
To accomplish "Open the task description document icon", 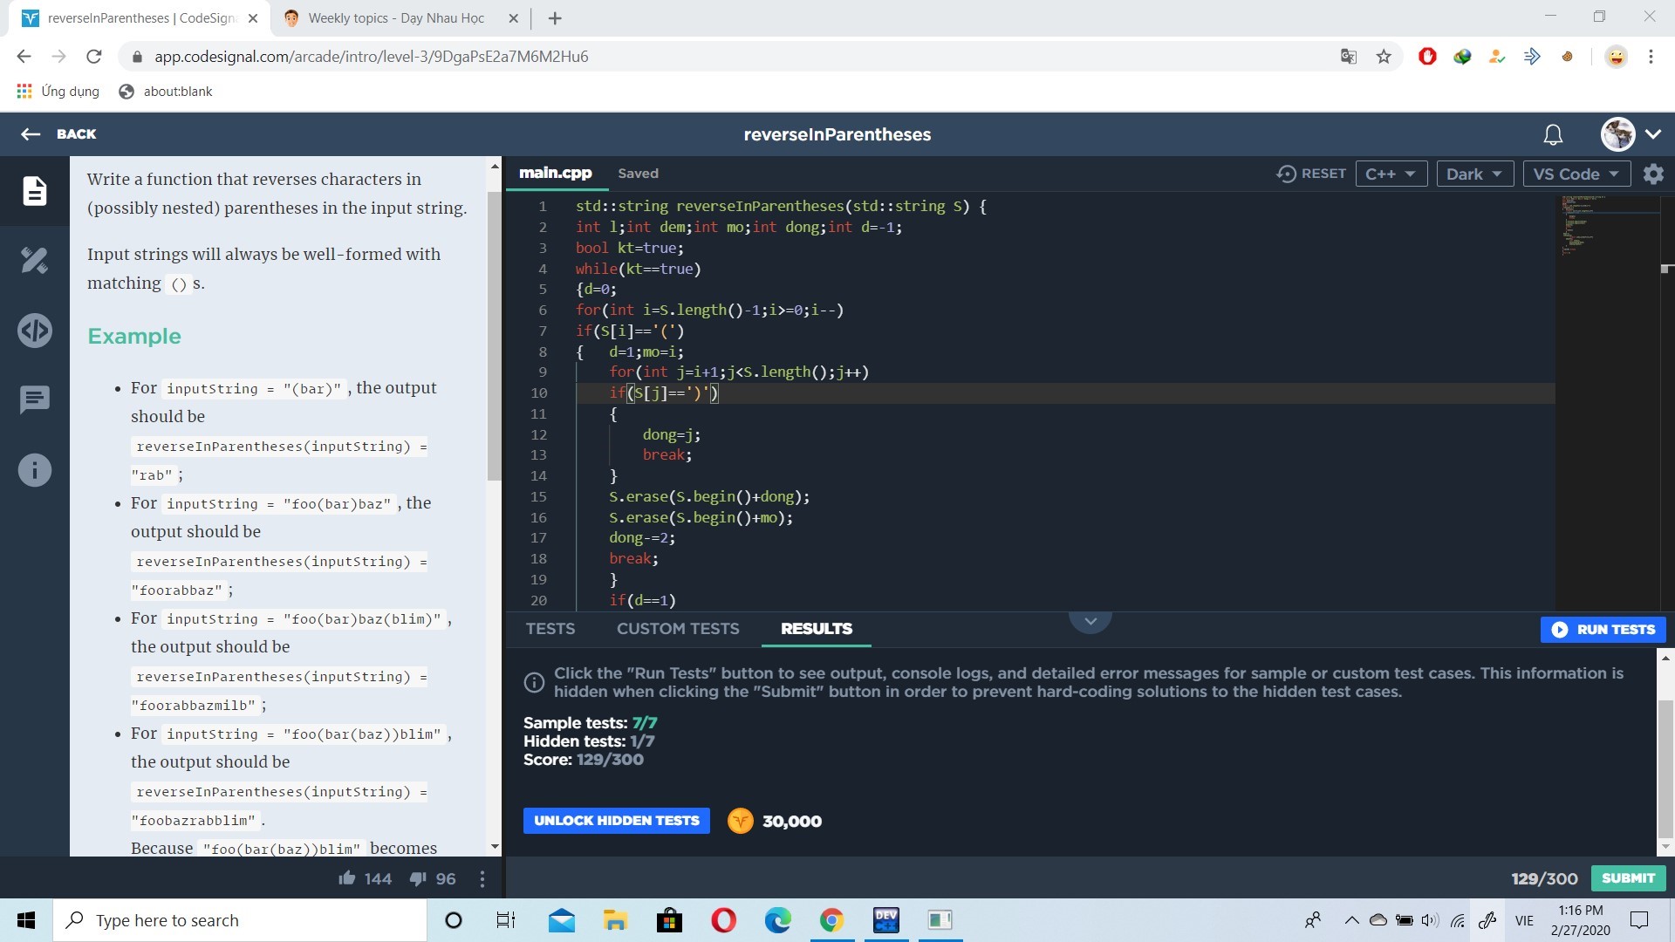I will [x=35, y=190].
